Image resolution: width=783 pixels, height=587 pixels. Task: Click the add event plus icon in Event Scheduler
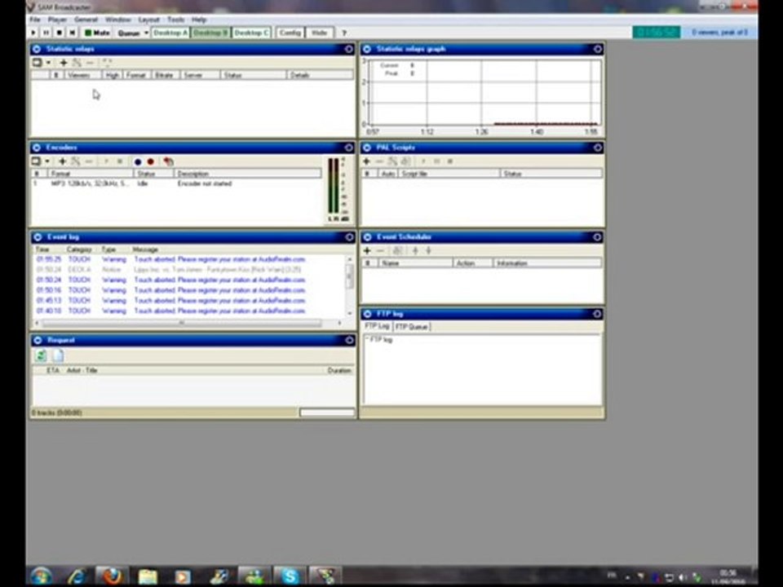click(x=367, y=250)
